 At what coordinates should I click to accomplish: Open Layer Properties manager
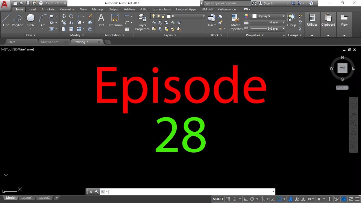coord(142,23)
